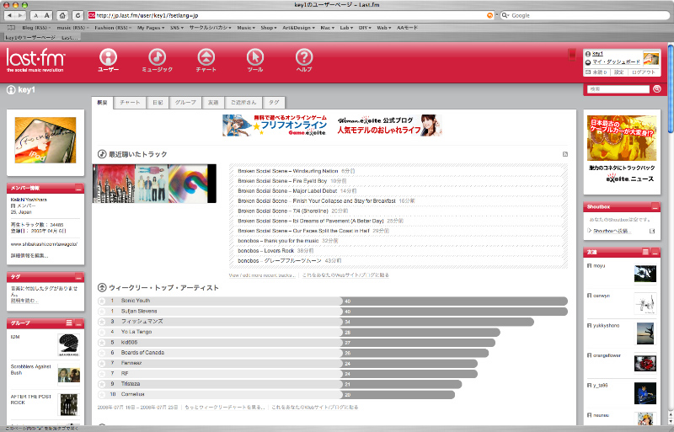The height and width of the screenshot is (432, 674).
Task: Click the 詳細情報を編集 link
Action: 29,256
